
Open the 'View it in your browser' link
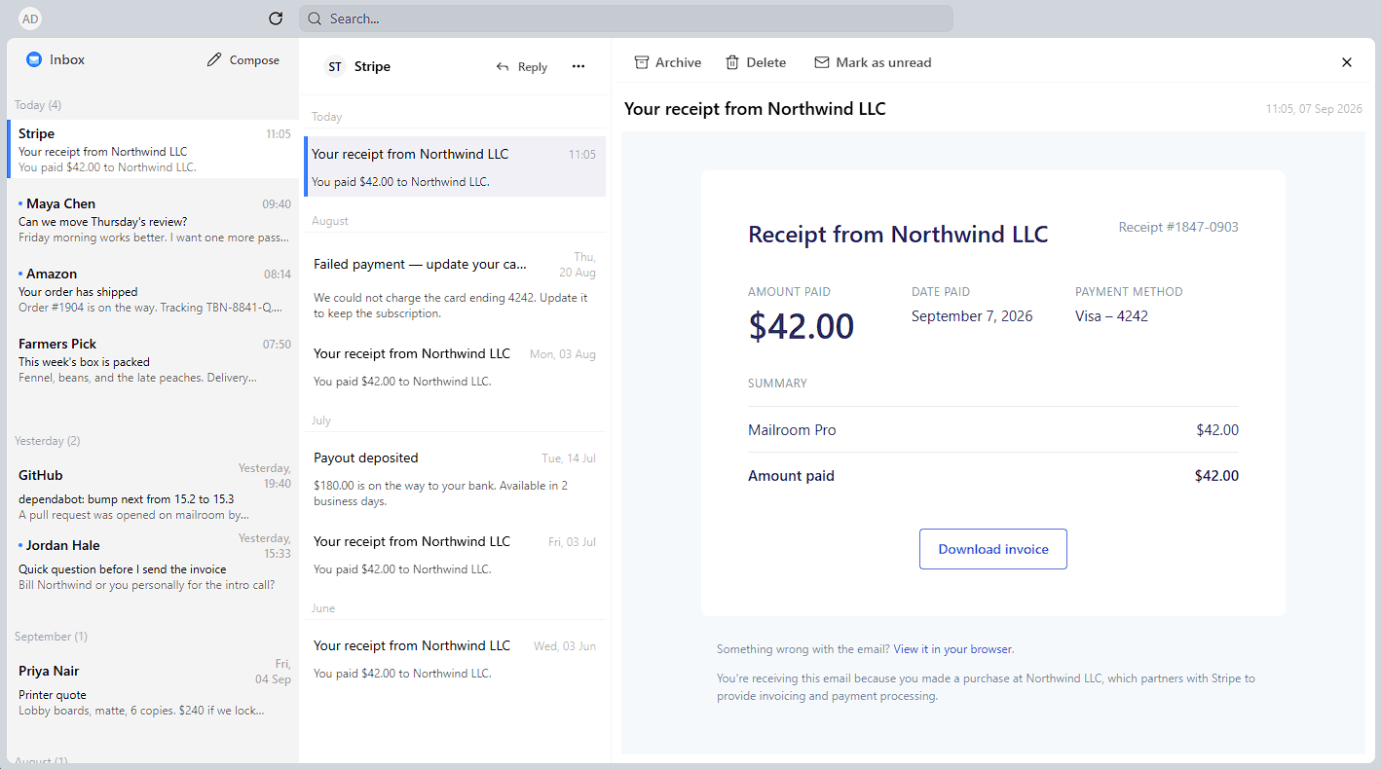pos(953,649)
